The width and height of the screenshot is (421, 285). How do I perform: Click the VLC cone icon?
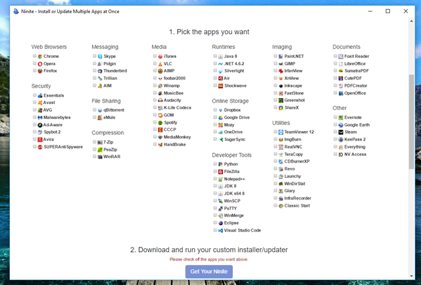click(161, 64)
